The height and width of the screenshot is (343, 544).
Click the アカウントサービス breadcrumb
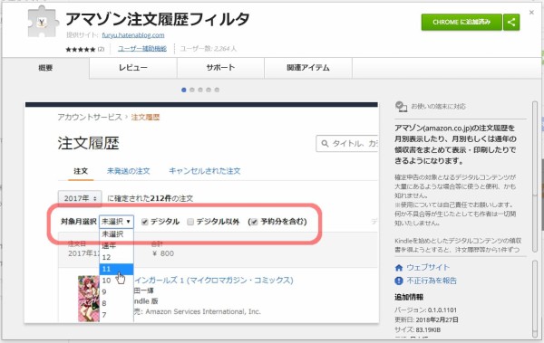[x=90, y=117]
